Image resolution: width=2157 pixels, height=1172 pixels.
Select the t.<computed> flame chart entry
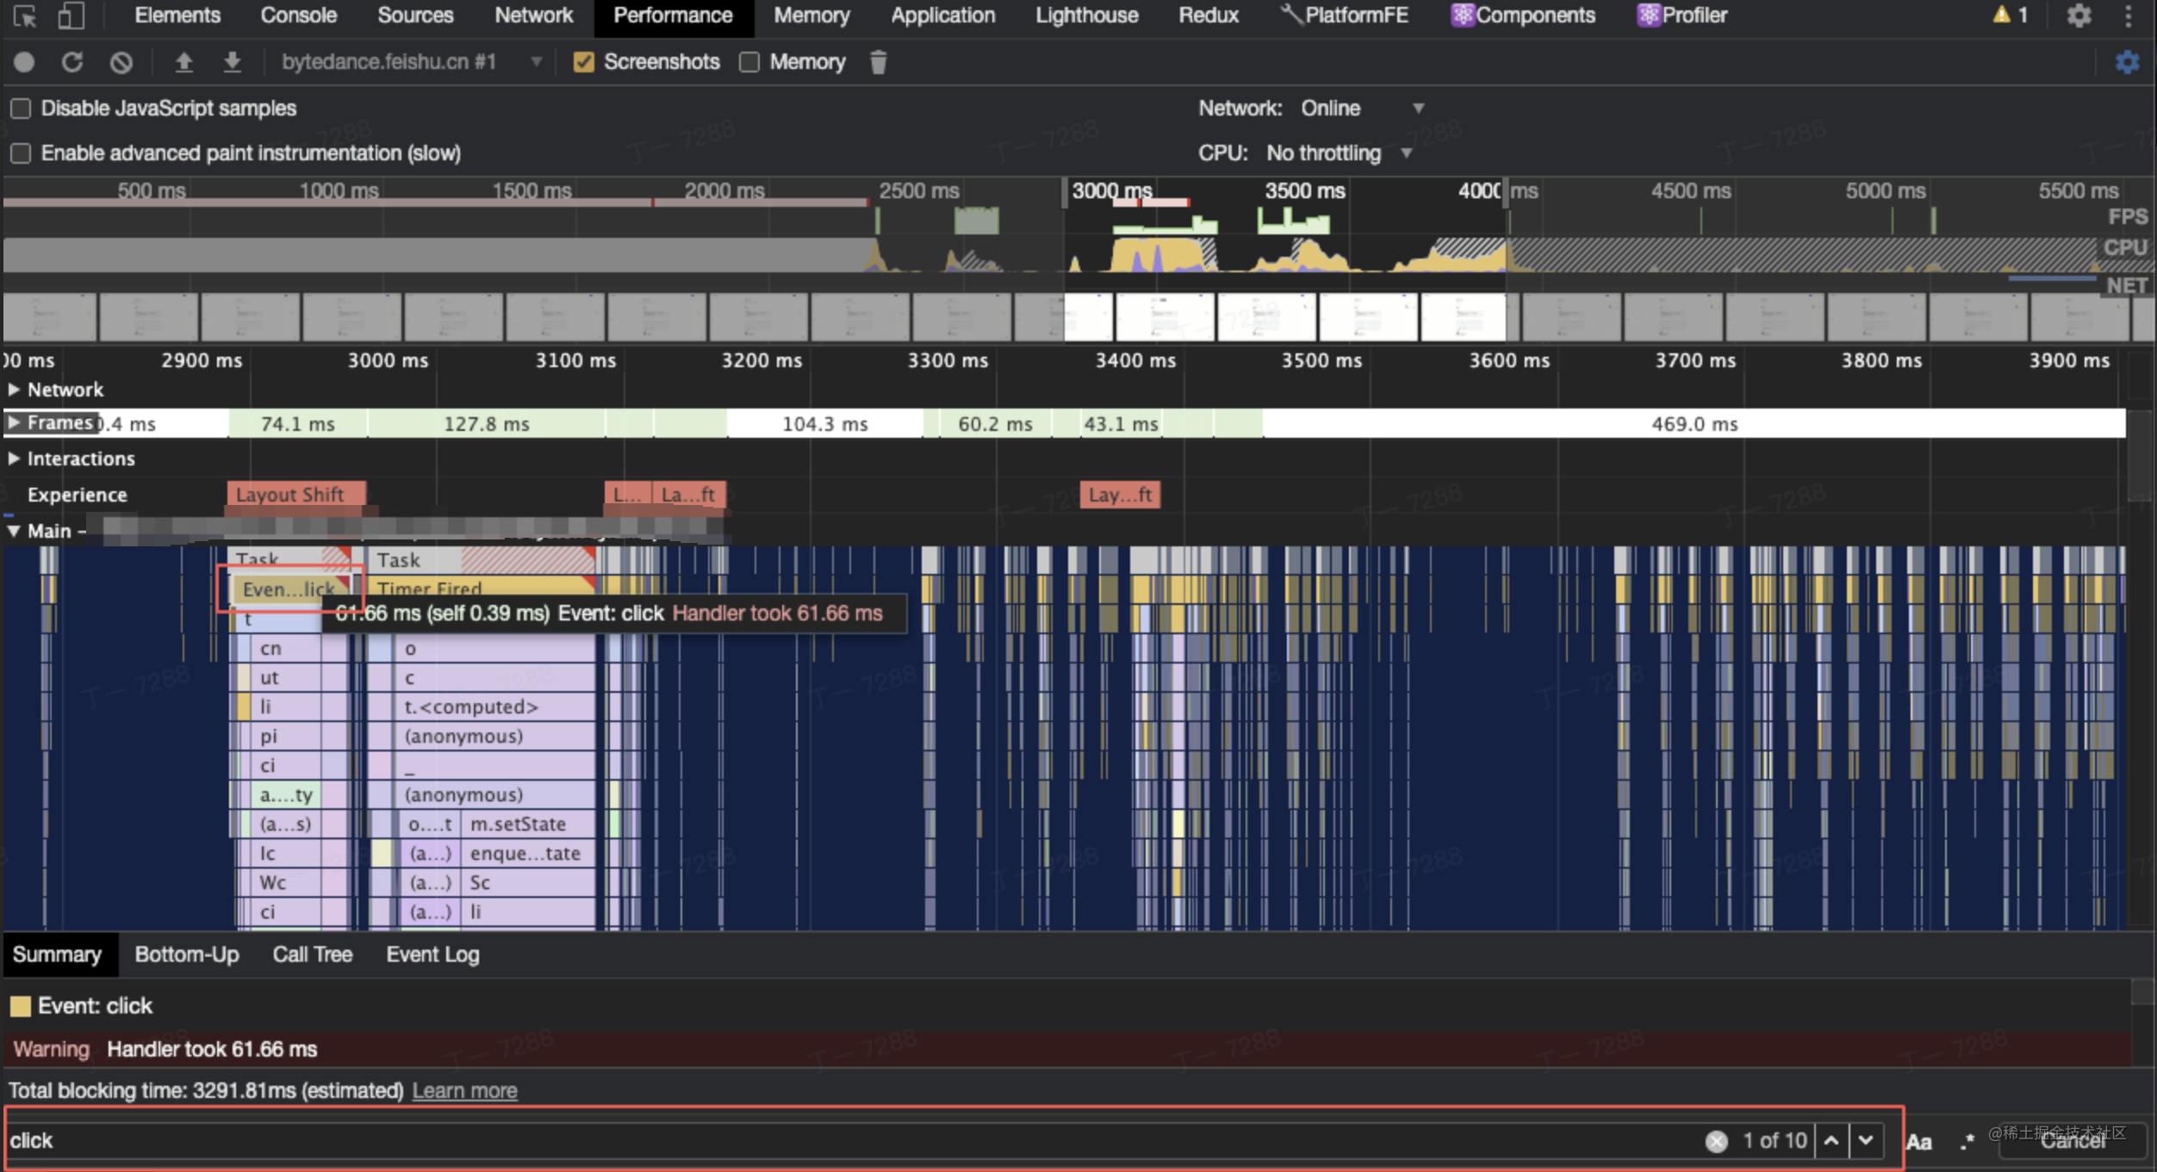[495, 707]
